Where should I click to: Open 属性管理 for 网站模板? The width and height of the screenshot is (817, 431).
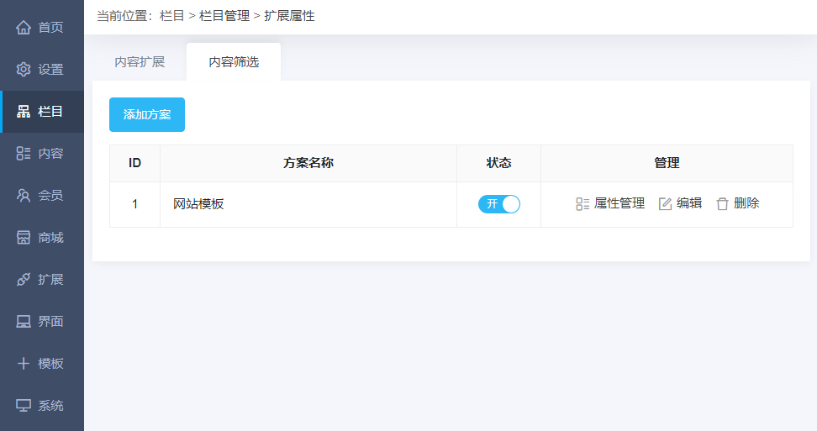pyautogui.click(x=610, y=203)
